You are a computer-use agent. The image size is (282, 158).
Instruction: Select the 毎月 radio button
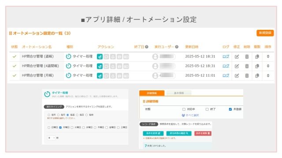(x=58, y=115)
